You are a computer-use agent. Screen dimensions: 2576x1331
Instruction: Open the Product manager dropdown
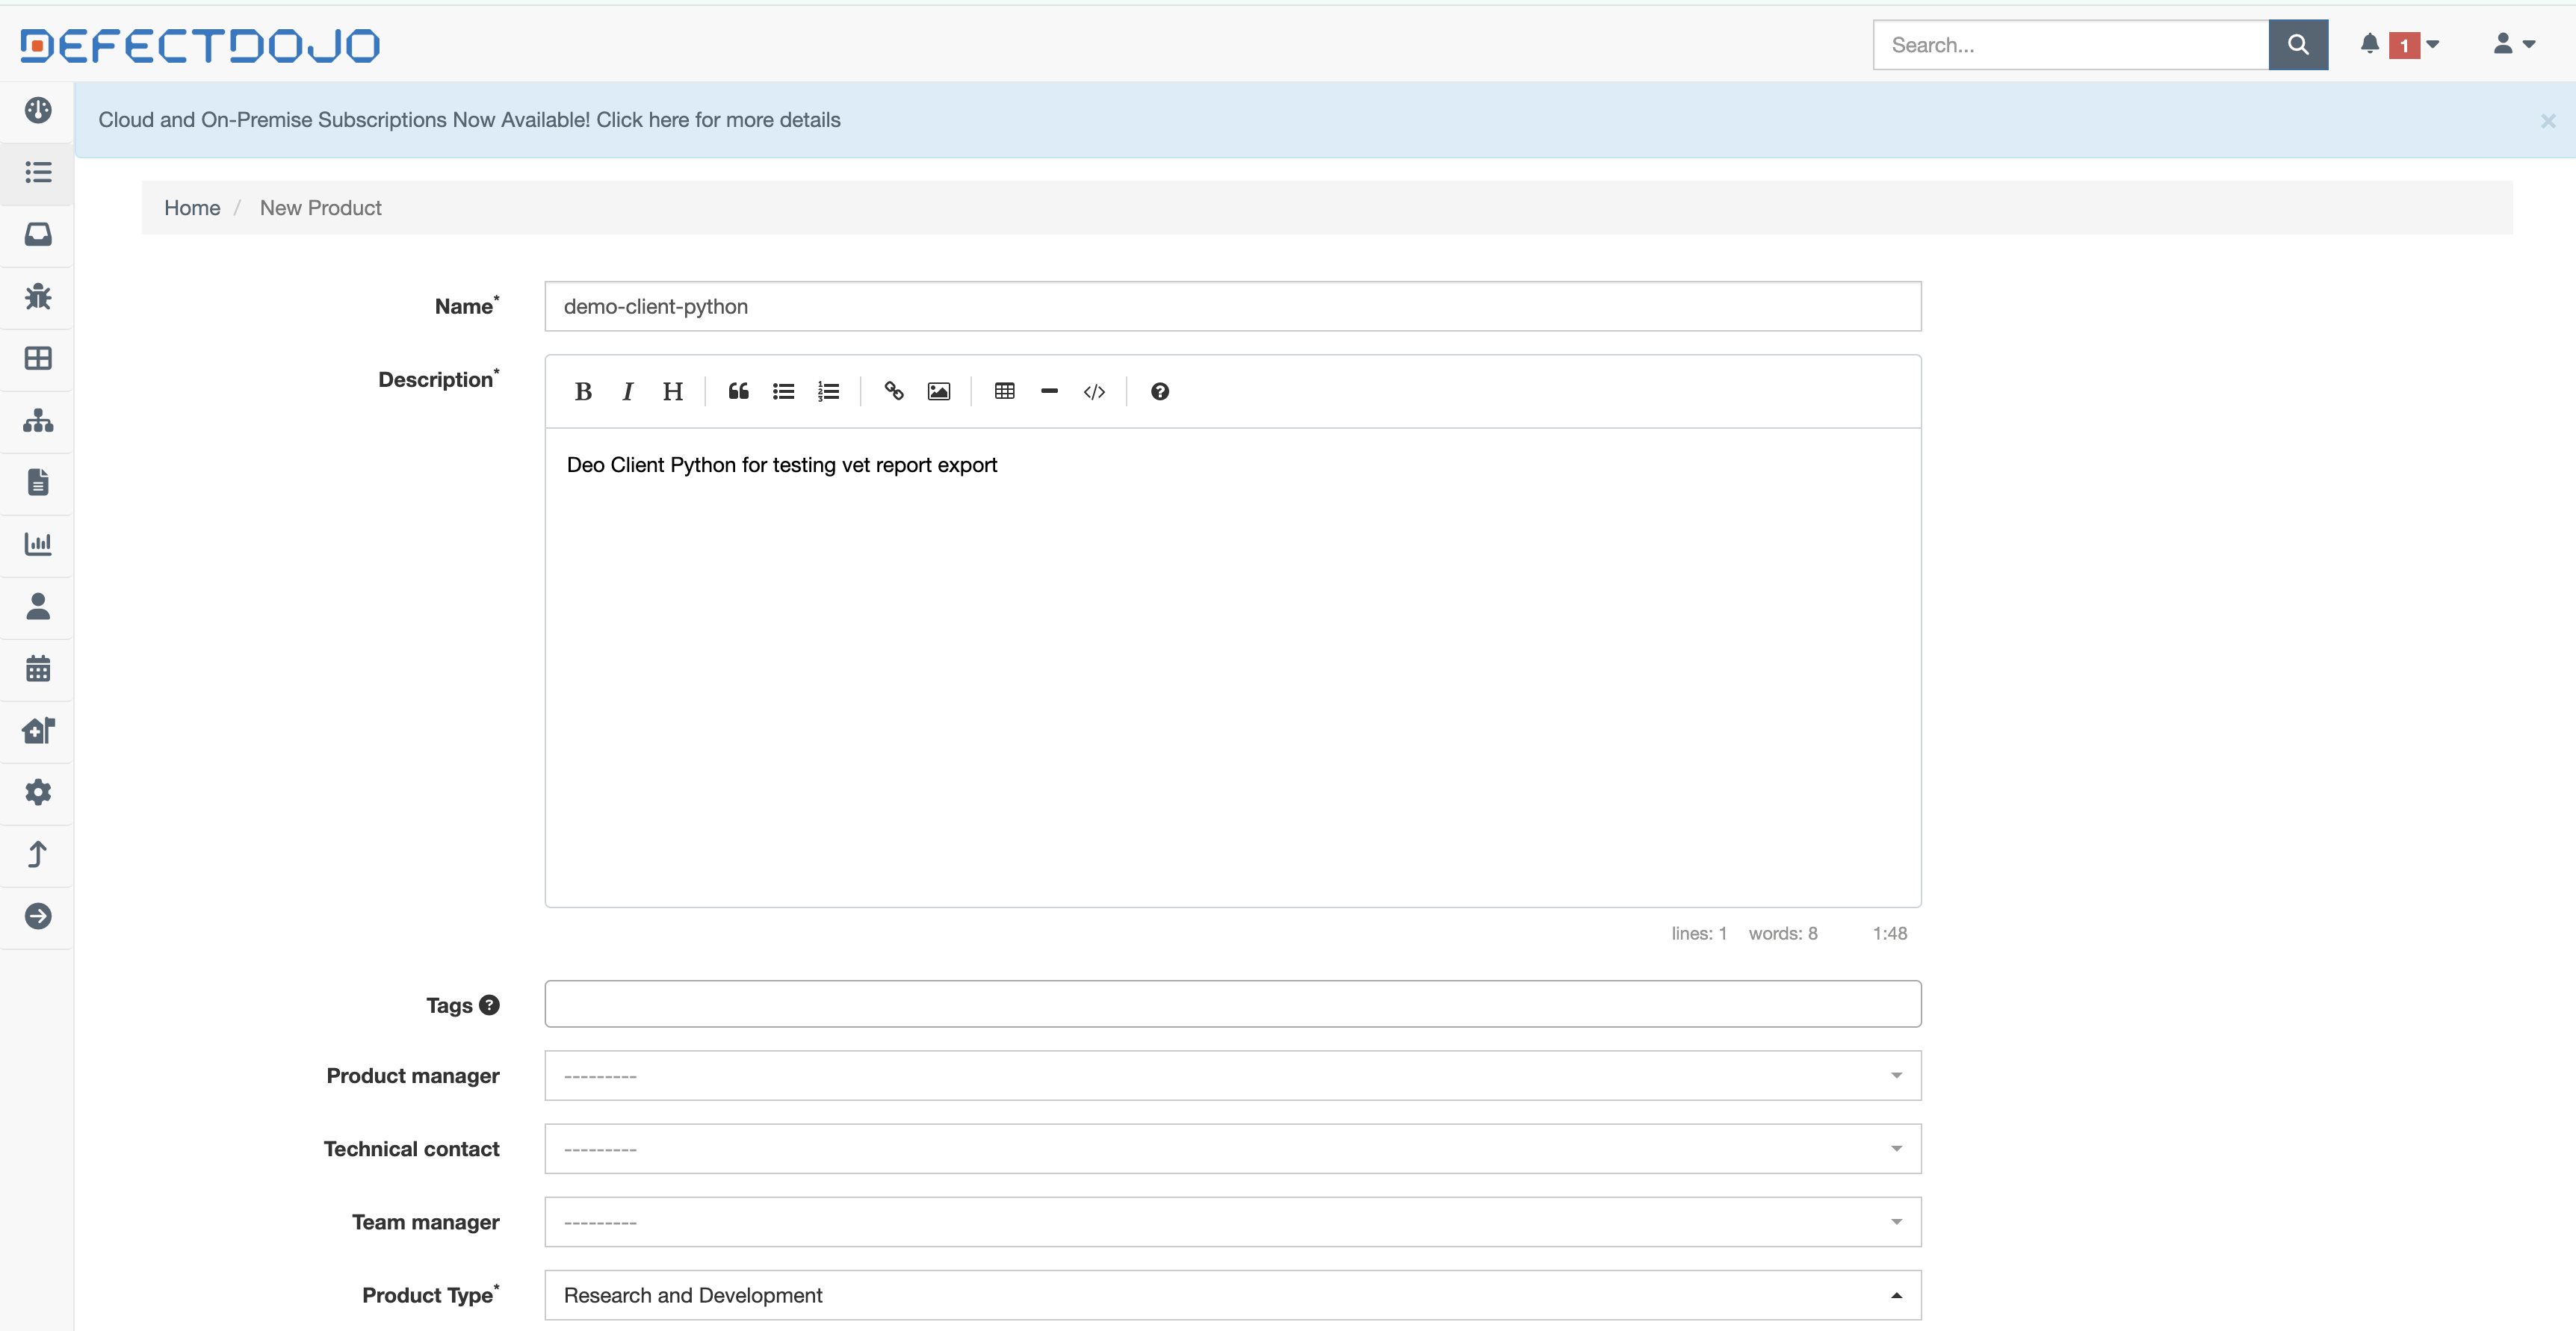click(x=1232, y=1076)
